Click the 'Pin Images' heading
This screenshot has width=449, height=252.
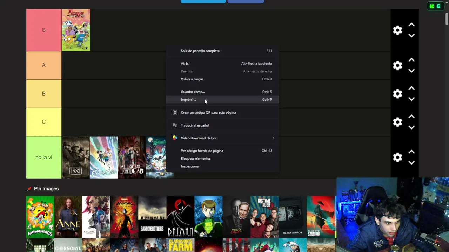46,189
